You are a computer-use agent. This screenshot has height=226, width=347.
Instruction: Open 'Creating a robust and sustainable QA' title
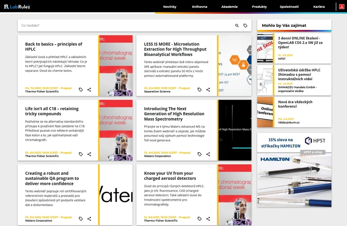(x=52, y=178)
